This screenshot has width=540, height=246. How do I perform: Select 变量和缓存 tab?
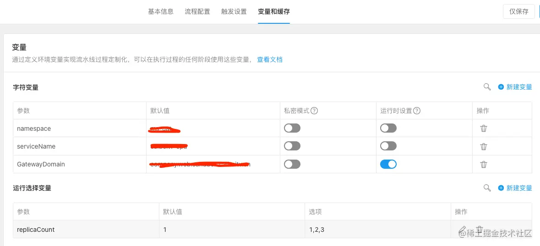(274, 12)
